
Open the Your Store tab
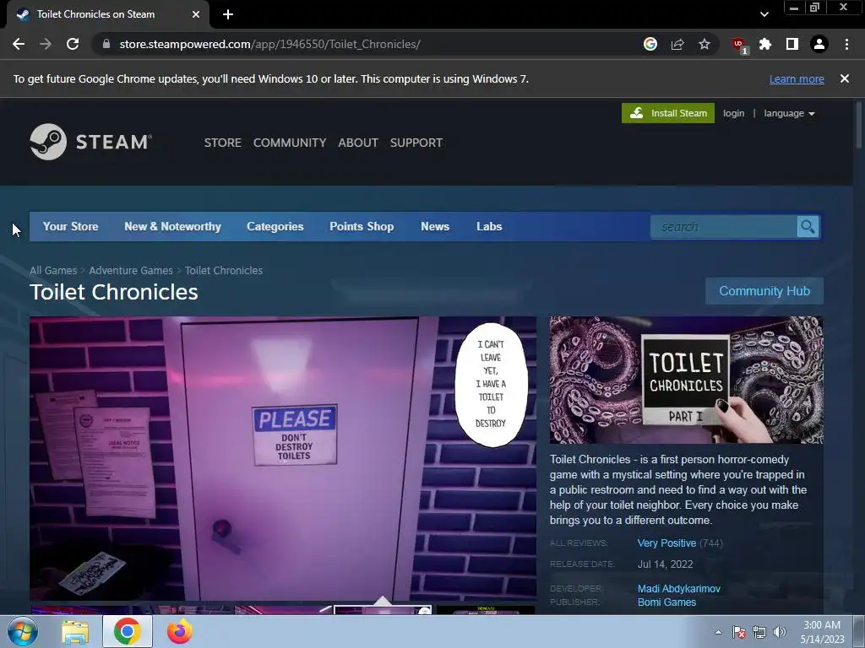coord(71,226)
